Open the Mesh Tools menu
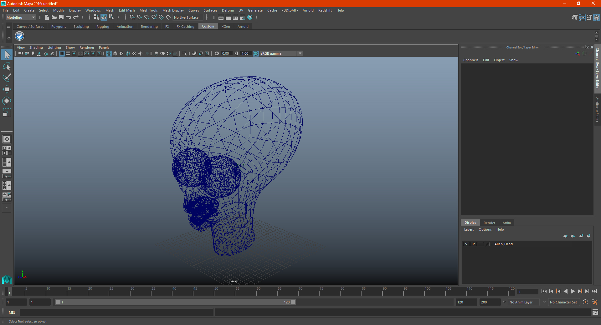 (149, 10)
